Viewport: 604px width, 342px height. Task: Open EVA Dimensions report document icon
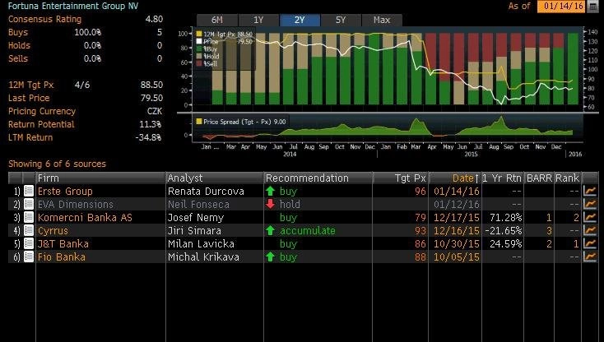(x=29, y=204)
